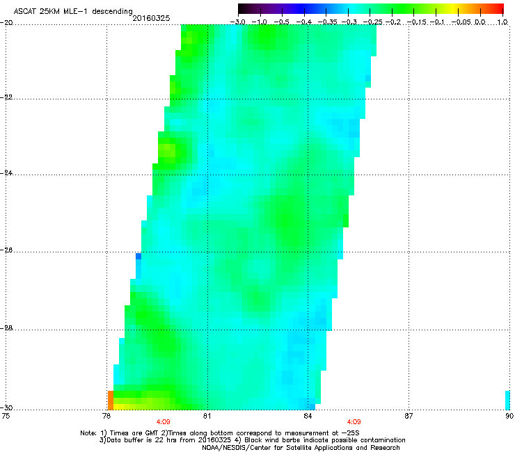The width and height of the screenshot is (515, 452).
Task: Click the -0.2 color scale label
Action: [393, 22]
